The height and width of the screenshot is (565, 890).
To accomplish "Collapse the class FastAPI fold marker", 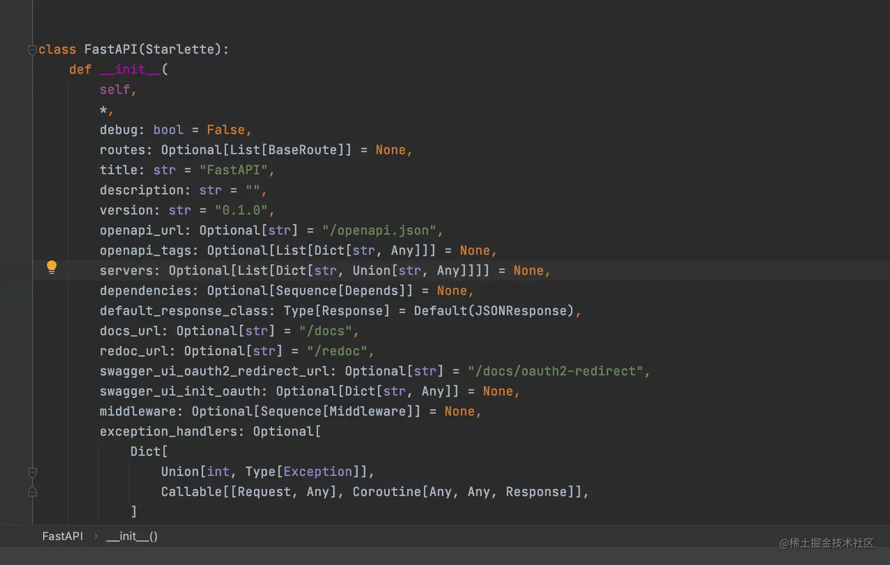I will point(32,50).
